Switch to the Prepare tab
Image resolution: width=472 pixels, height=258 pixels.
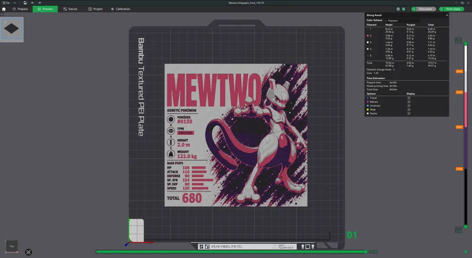[20, 9]
